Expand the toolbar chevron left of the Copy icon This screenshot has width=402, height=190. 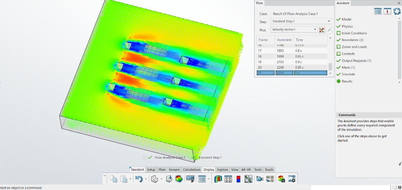(x=105, y=175)
